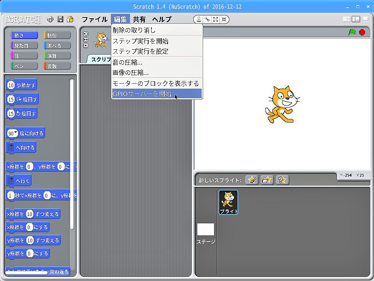This screenshot has height=281, width=374.
Task: Choose GPIOサーバーを開始
Action: pos(157,94)
